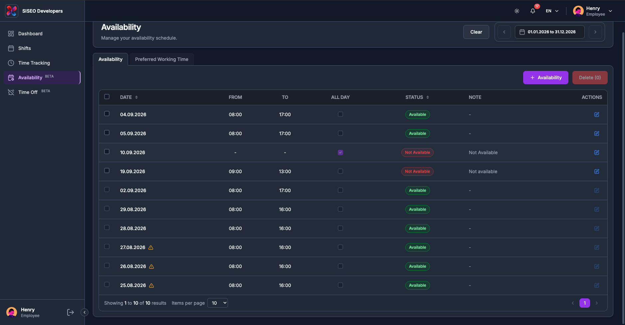Screen dimensions: 625x325
Task: Open Availability in the sidebar
Action: [x=42, y=78]
